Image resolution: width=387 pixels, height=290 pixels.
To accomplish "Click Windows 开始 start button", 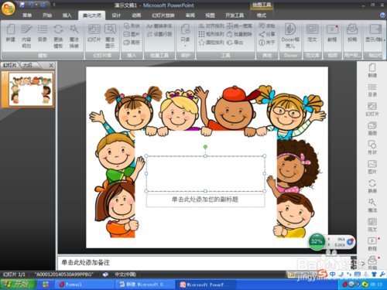I will [18, 285].
